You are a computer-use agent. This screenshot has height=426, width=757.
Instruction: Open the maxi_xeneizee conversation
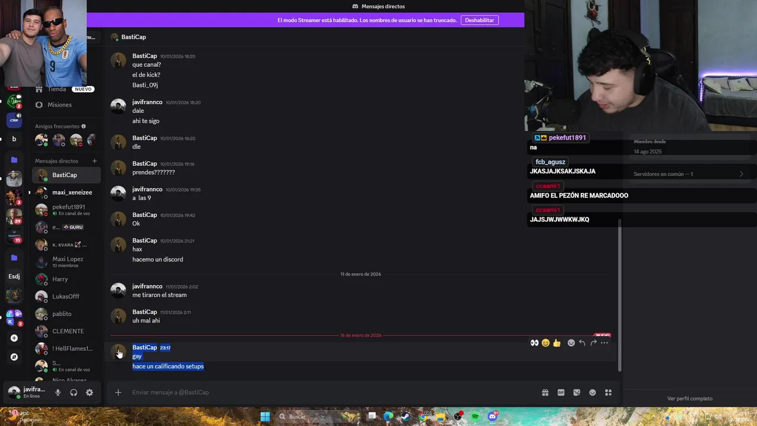pos(66,192)
